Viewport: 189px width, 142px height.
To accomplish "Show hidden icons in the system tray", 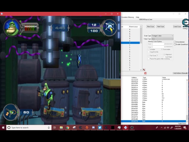I will coord(162,128).
